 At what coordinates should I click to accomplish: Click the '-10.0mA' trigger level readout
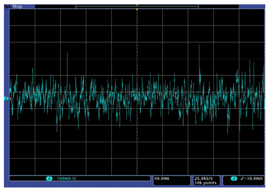point(253,179)
